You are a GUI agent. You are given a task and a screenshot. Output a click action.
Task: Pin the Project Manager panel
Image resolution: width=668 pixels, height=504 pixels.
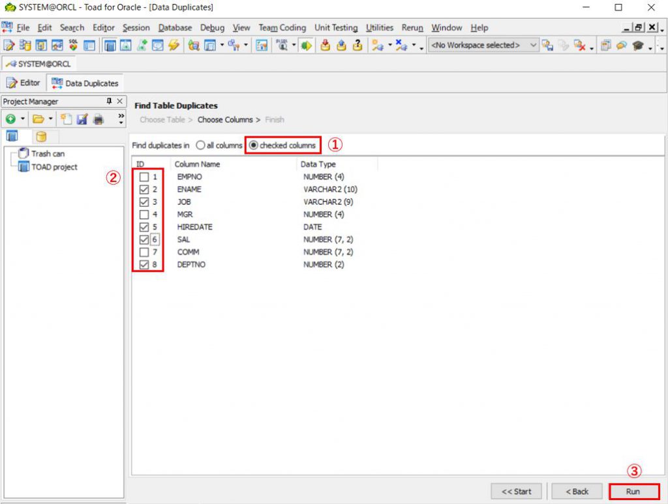(x=109, y=101)
